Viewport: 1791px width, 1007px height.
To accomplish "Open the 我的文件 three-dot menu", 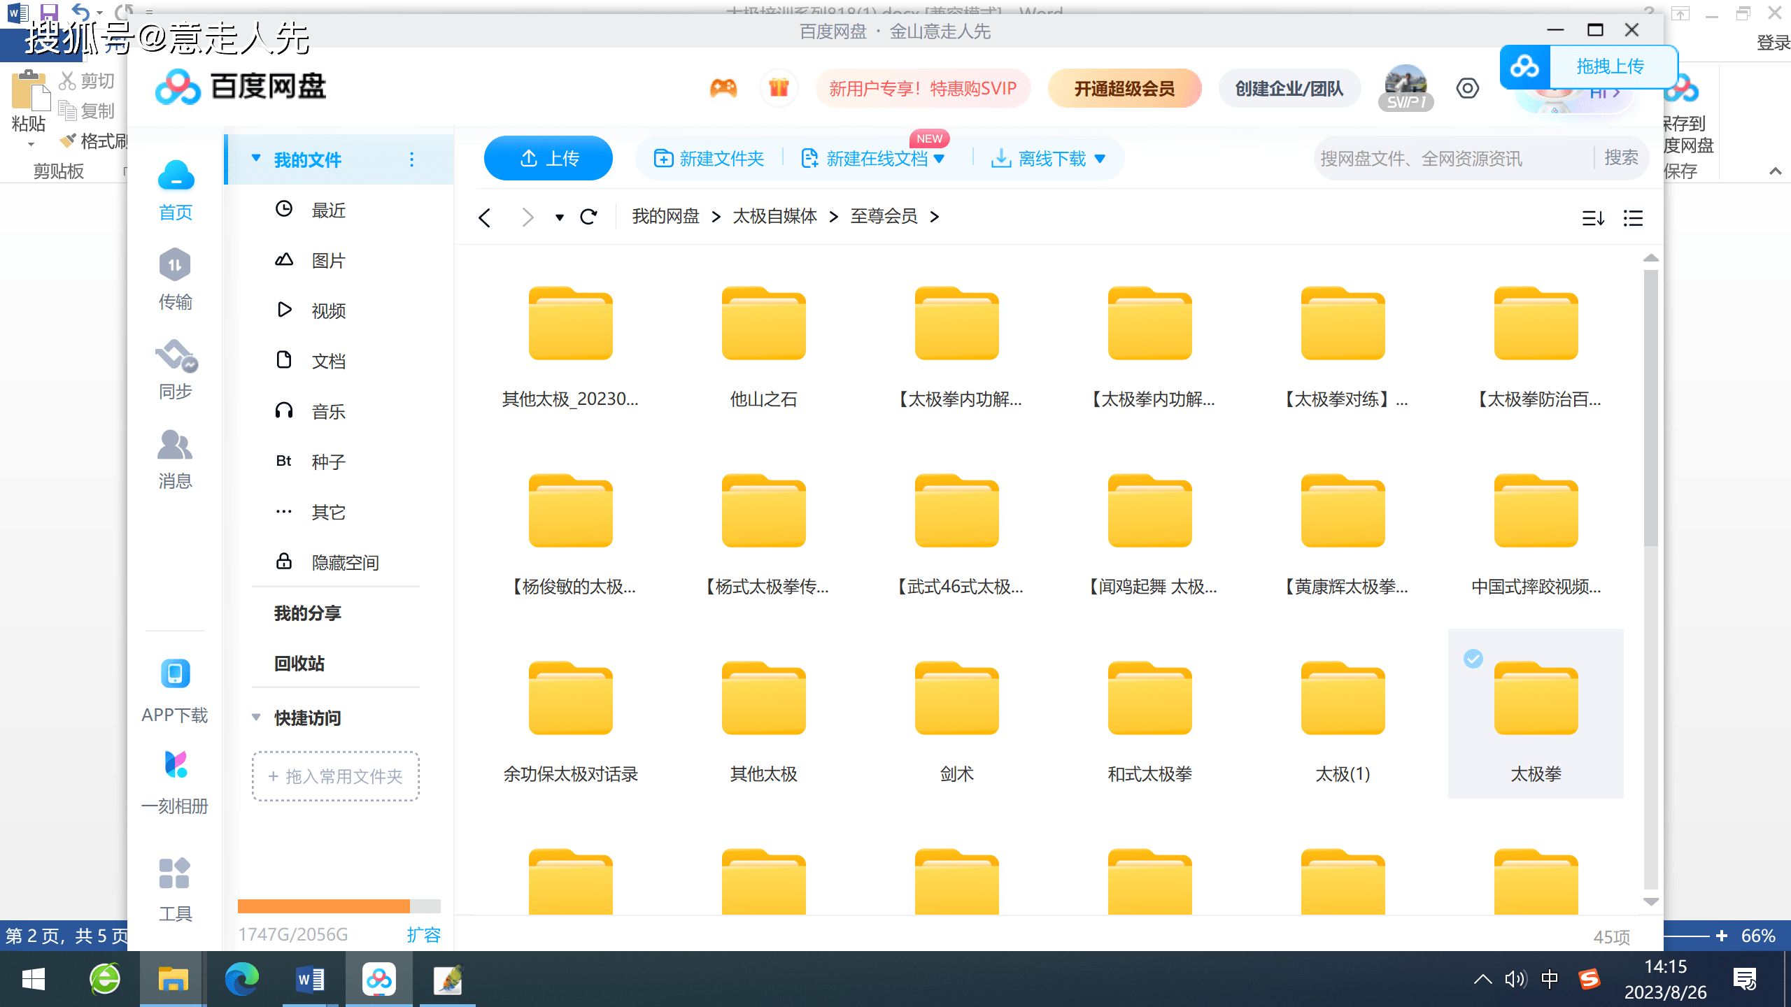I will click(x=411, y=159).
